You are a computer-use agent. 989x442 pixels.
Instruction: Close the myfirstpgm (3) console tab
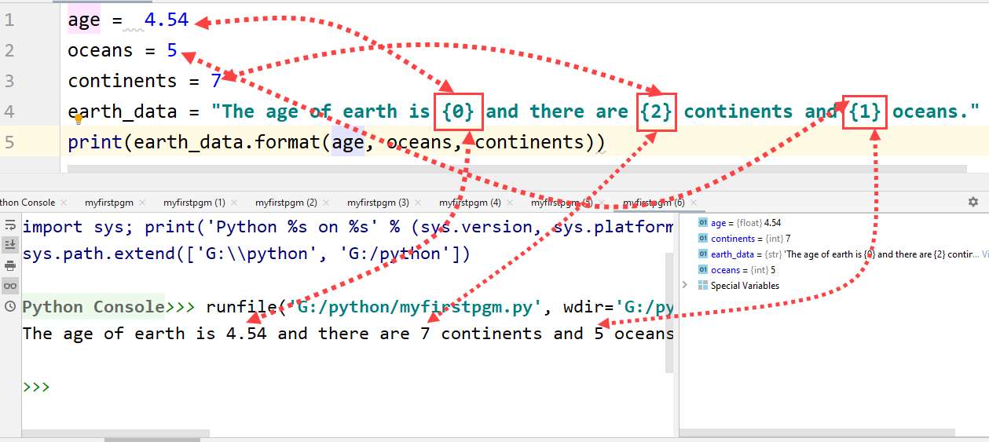pos(418,203)
